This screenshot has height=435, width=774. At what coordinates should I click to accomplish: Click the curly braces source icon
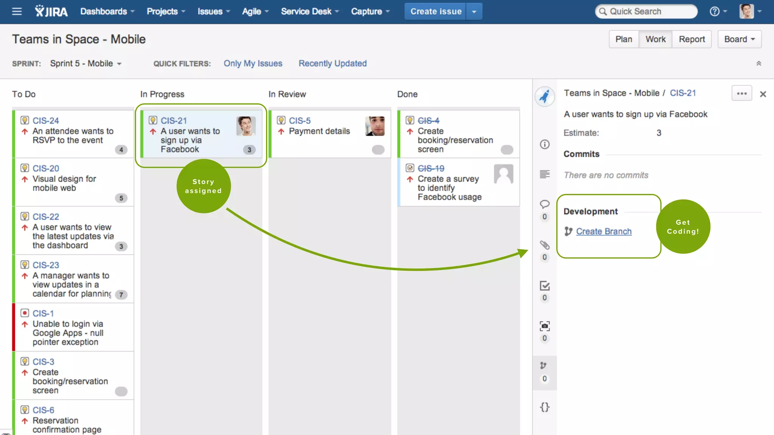[545, 407]
